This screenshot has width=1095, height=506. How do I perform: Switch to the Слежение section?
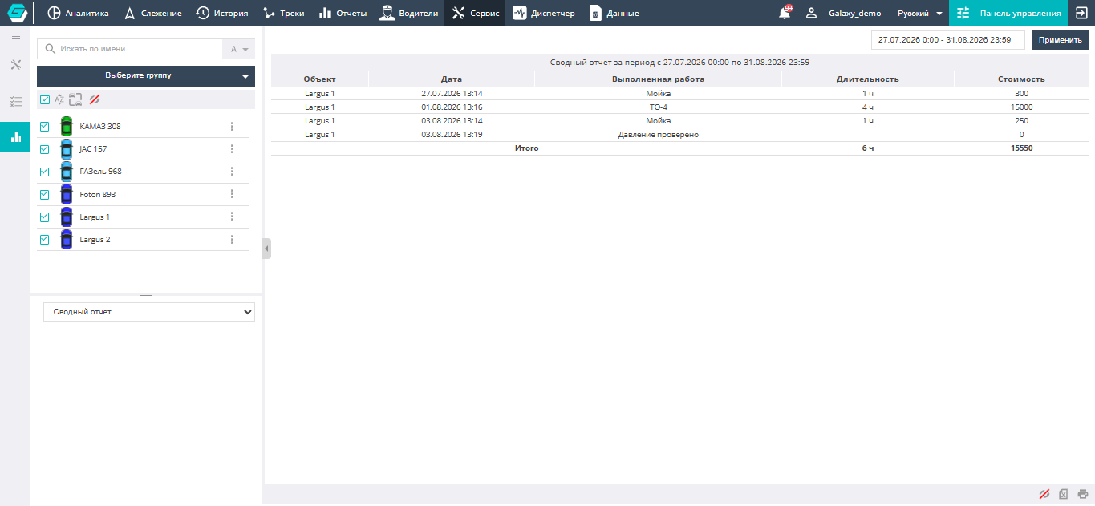(152, 13)
